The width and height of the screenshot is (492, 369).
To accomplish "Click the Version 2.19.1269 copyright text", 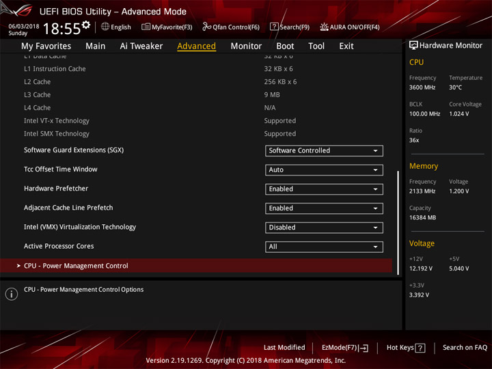I will 246,360.
